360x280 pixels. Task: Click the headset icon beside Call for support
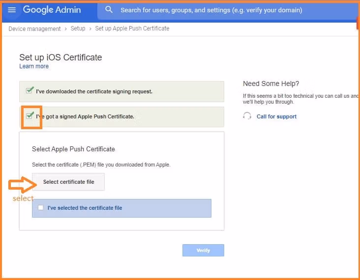(x=247, y=116)
